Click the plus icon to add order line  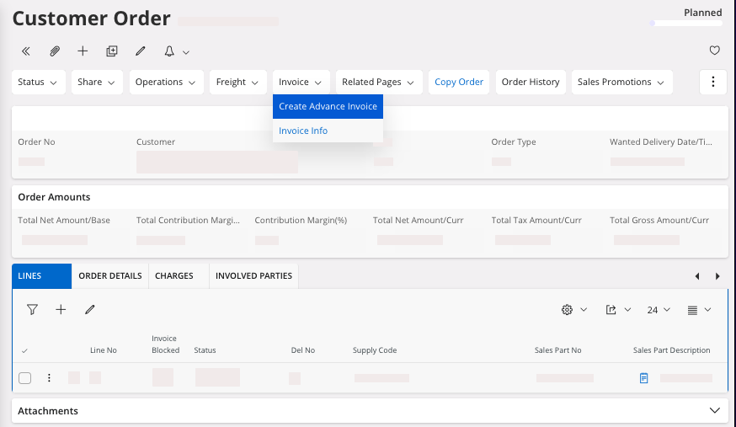pyautogui.click(x=61, y=310)
